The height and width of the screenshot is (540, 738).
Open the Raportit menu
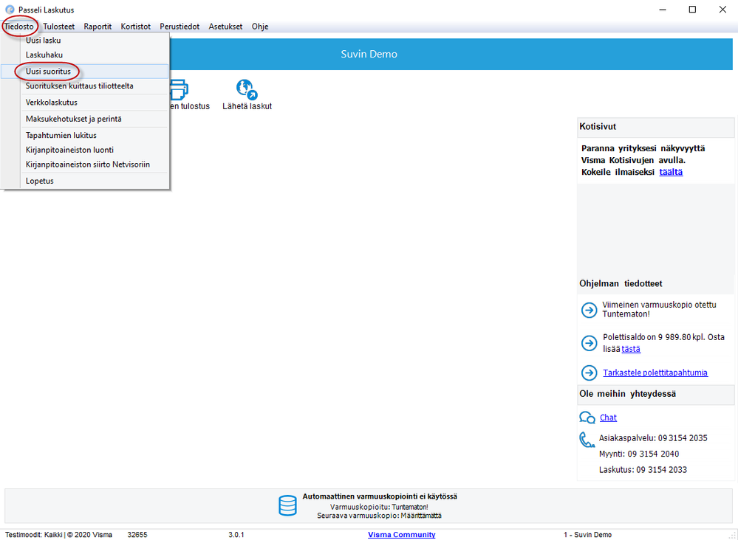98,27
